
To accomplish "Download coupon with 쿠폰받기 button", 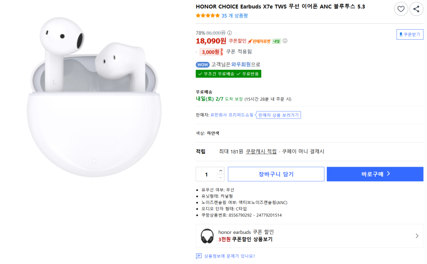I will [x=410, y=34].
